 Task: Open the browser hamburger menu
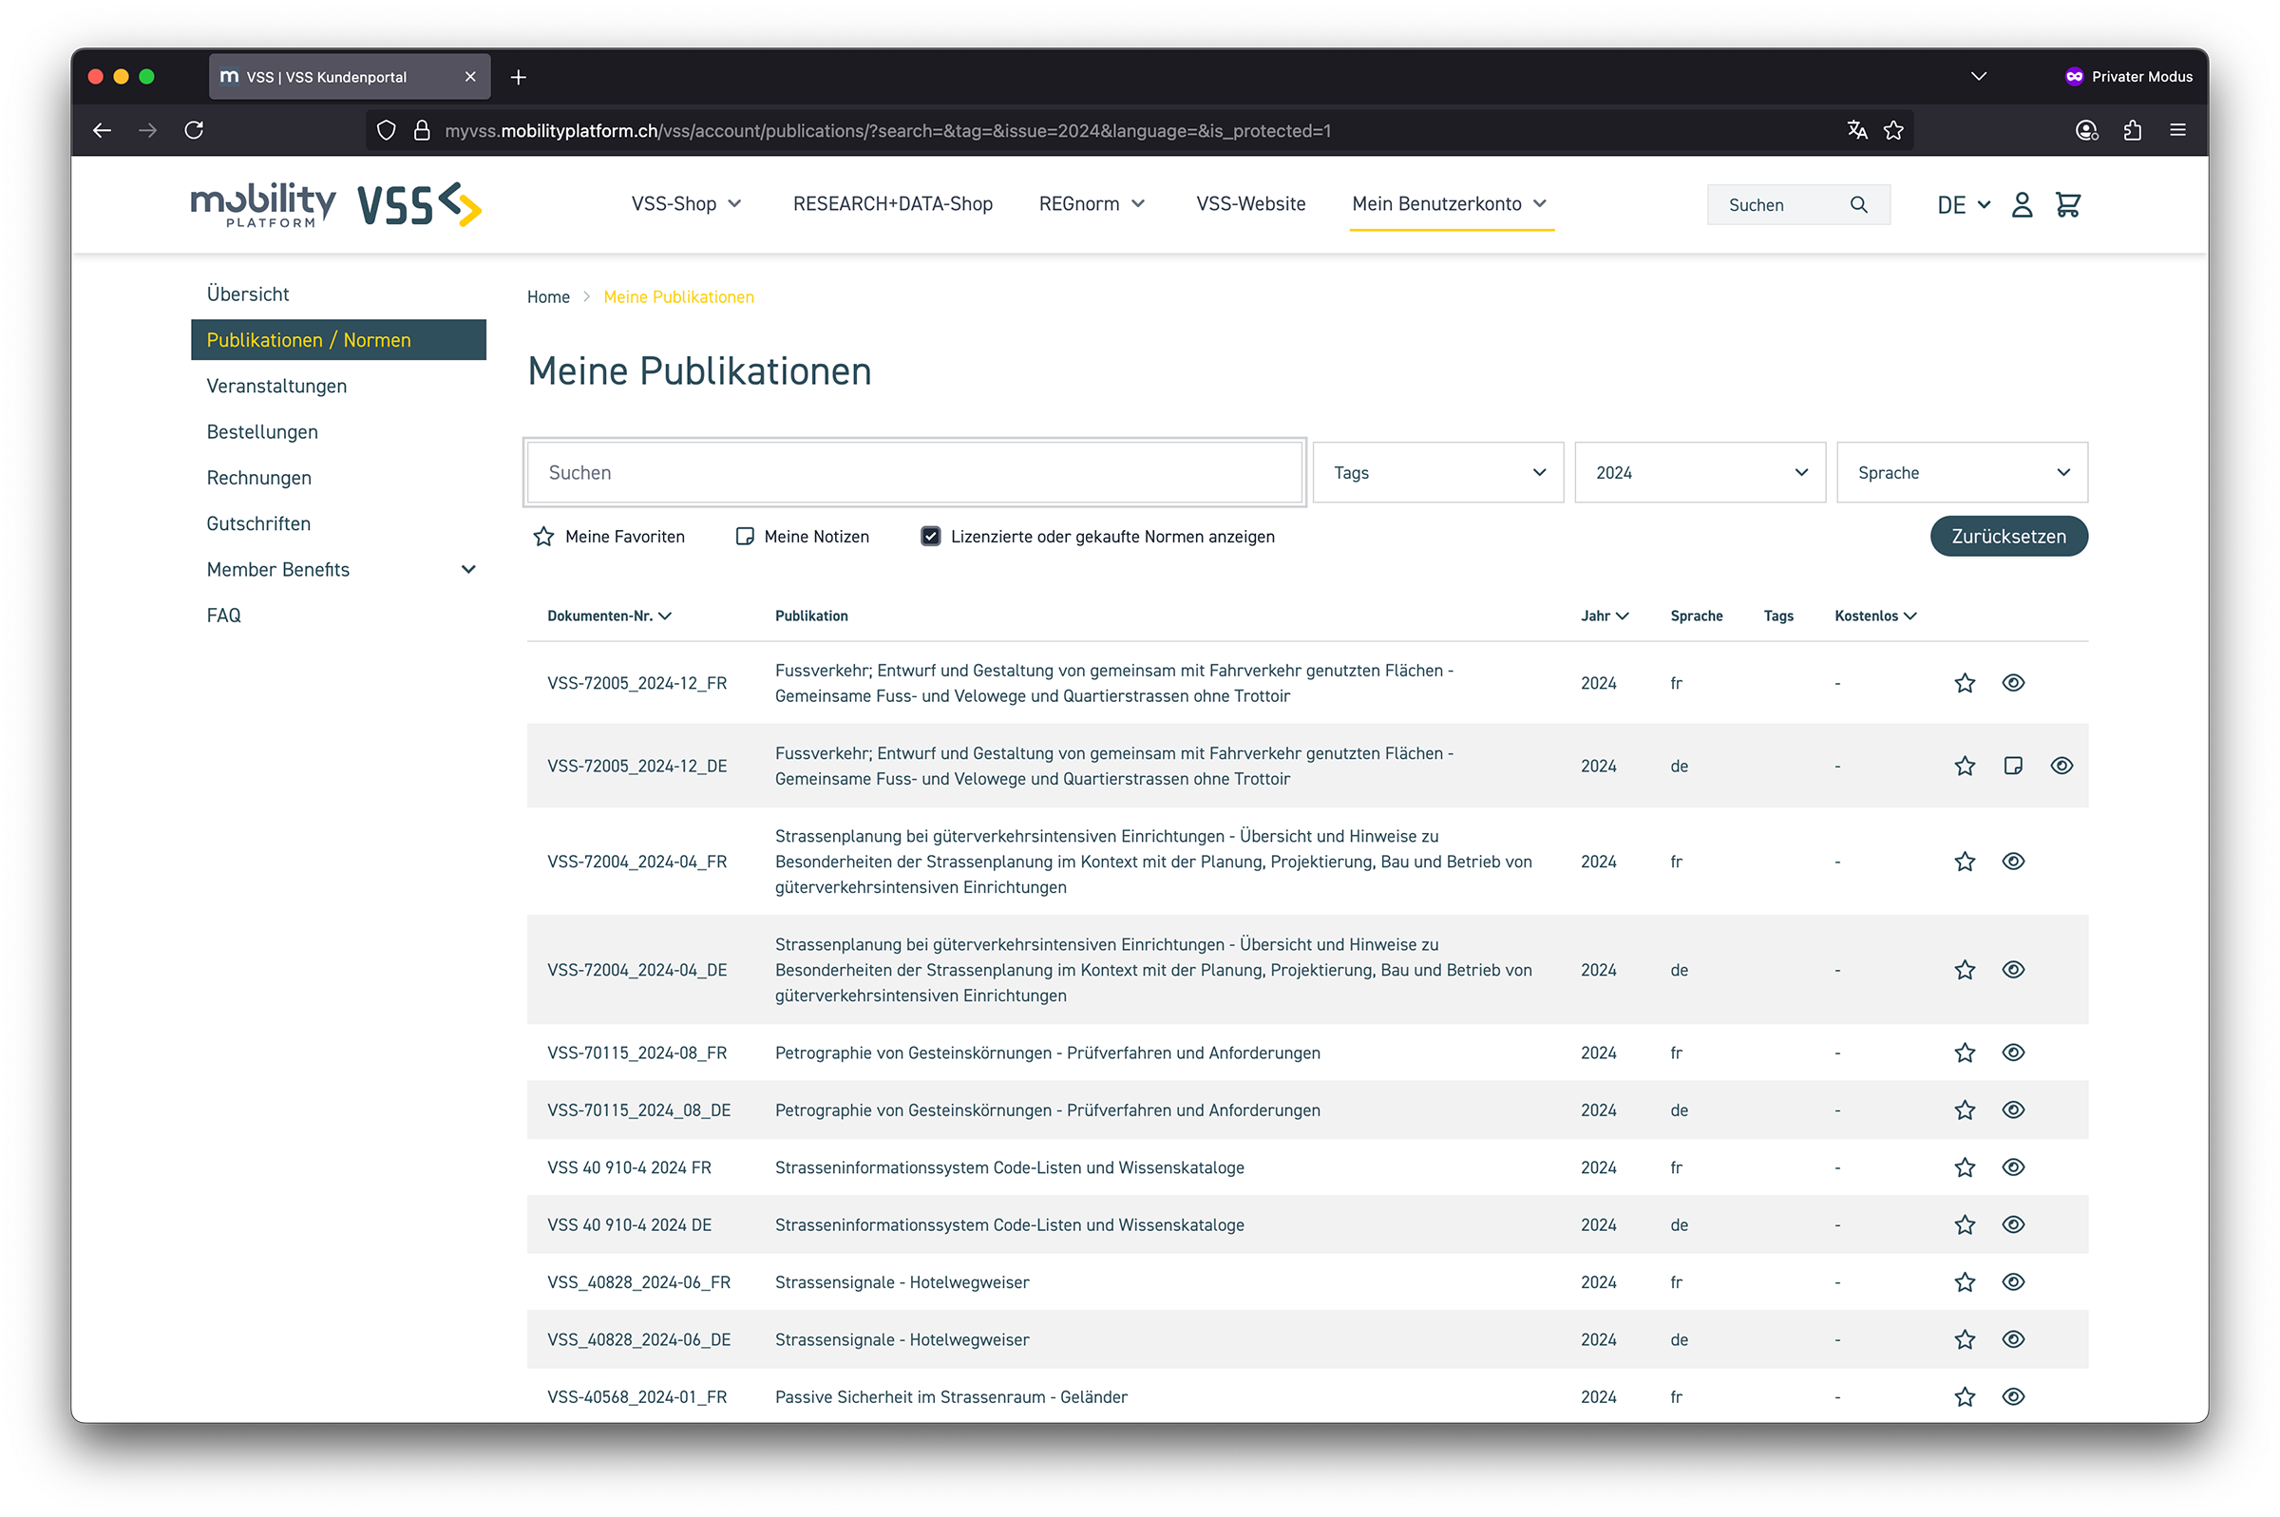point(2177,129)
